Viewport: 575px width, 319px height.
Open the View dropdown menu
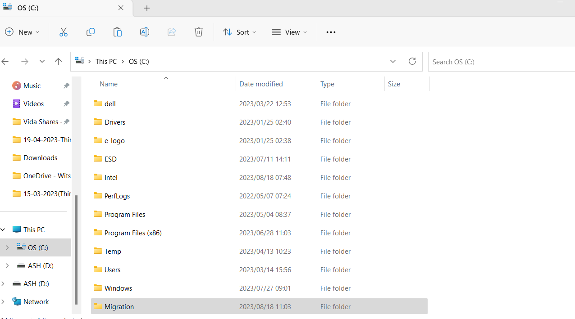pyautogui.click(x=289, y=32)
